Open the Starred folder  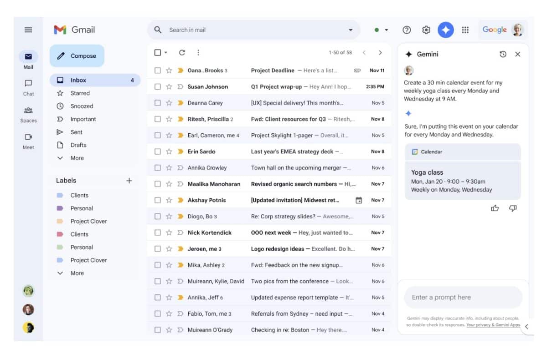pyautogui.click(x=80, y=93)
